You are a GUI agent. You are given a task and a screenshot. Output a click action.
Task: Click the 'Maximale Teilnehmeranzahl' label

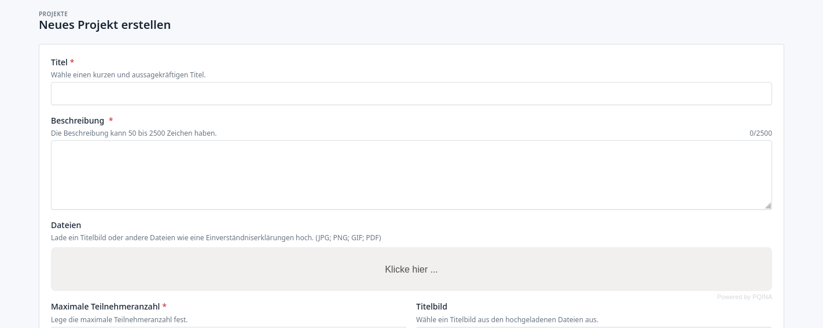click(x=105, y=307)
